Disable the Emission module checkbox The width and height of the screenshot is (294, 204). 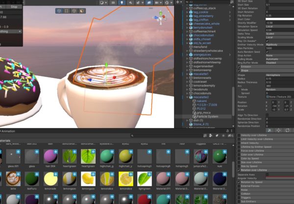(x=239, y=67)
